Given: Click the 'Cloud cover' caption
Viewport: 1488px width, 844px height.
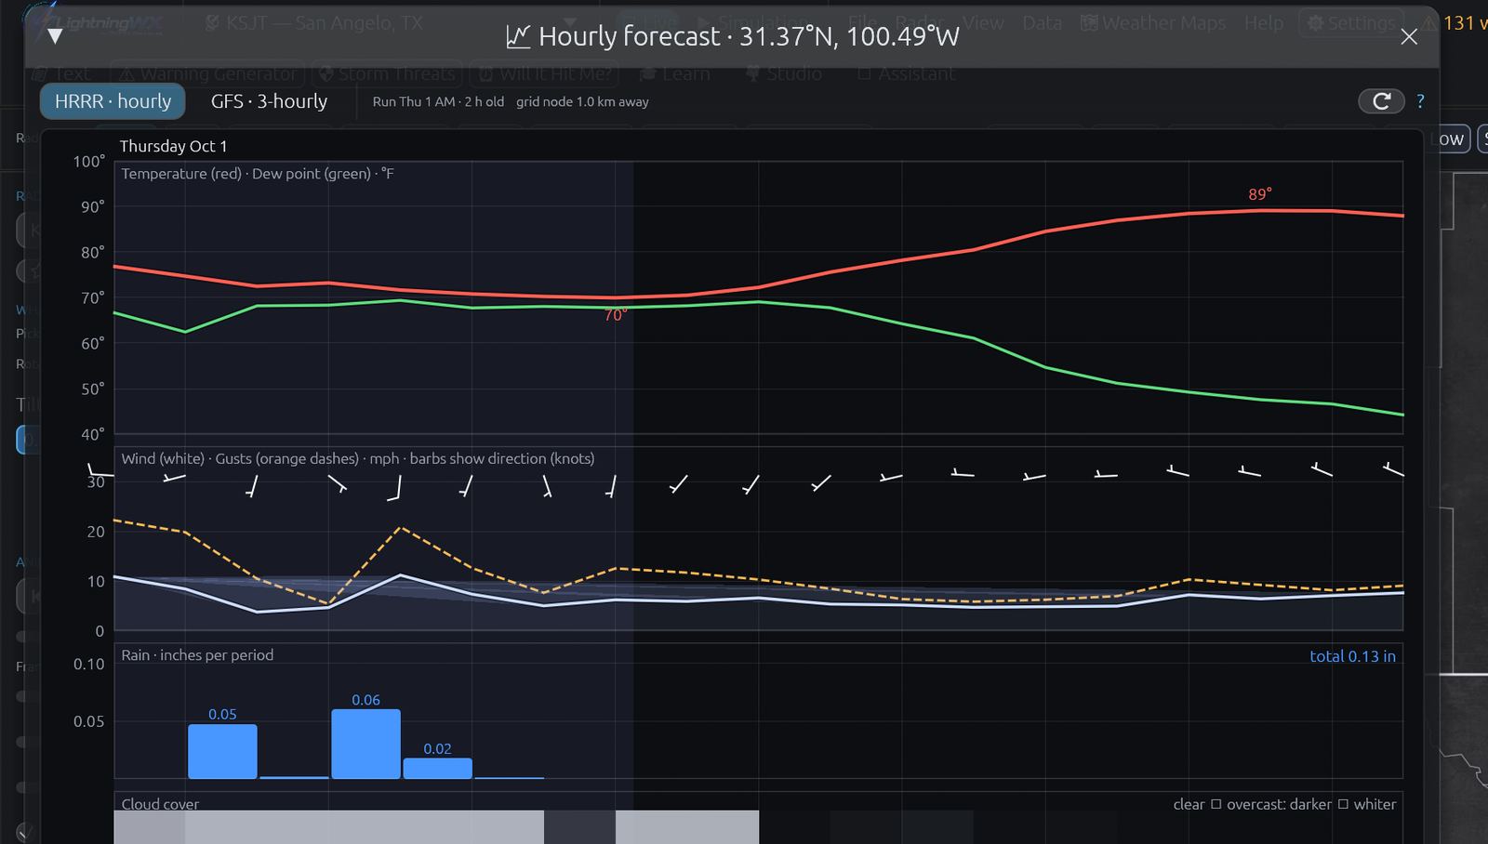Looking at the screenshot, I should pyautogui.click(x=160, y=804).
